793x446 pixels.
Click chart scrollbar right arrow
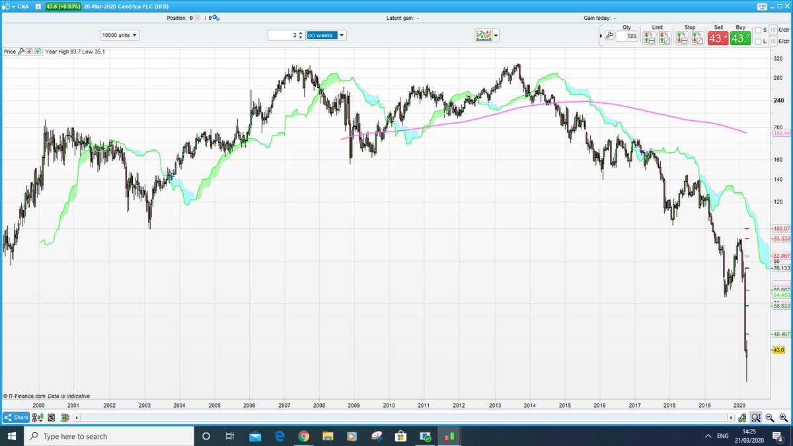[x=732, y=418]
